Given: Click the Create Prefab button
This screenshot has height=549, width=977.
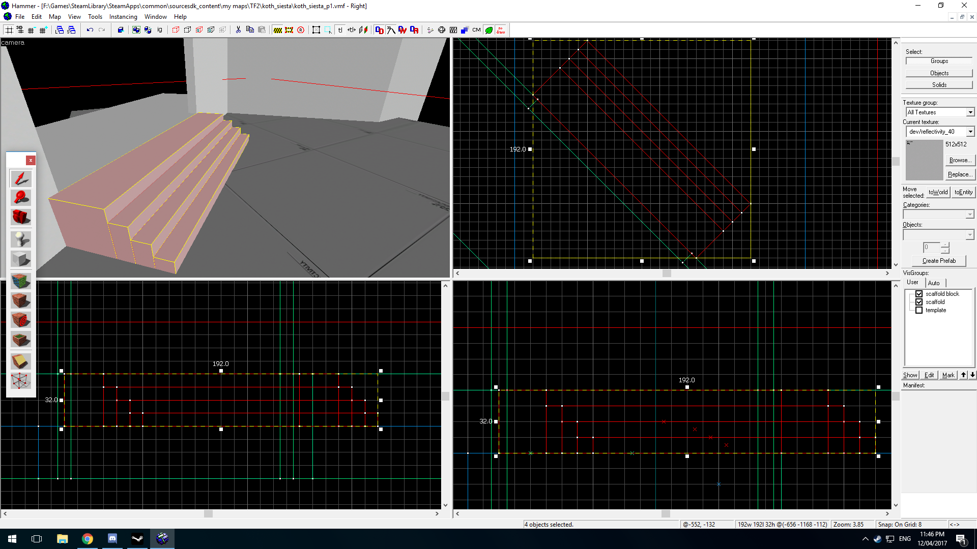Looking at the screenshot, I should pyautogui.click(x=939, y=261).
